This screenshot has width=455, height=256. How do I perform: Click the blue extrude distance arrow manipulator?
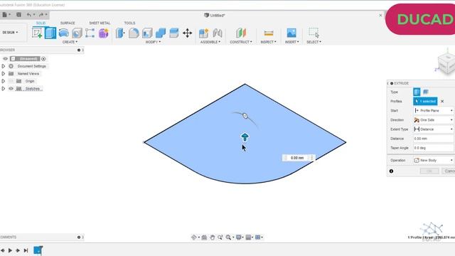pos(245,137)
